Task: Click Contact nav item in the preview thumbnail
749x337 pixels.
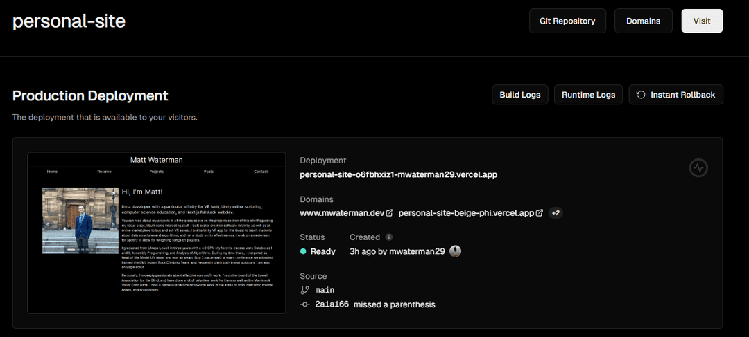Action: pos(261,172)
